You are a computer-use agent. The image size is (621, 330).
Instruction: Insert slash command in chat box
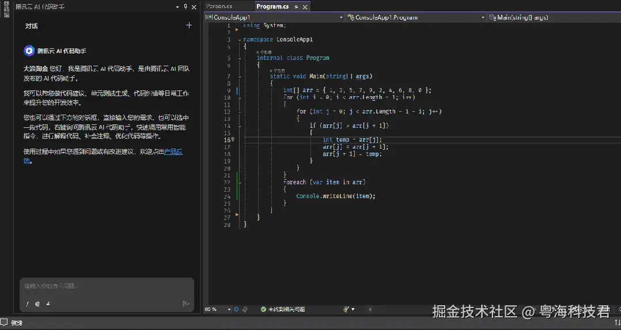tap(27, 304)
